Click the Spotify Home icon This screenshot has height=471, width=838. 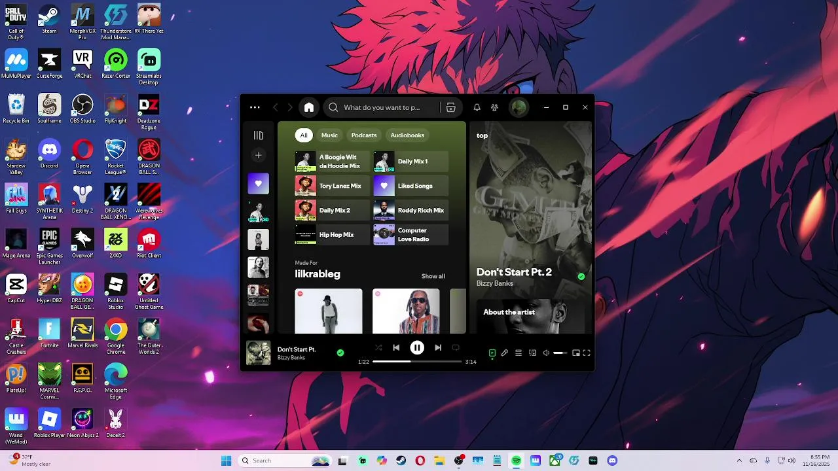(309, 107)
